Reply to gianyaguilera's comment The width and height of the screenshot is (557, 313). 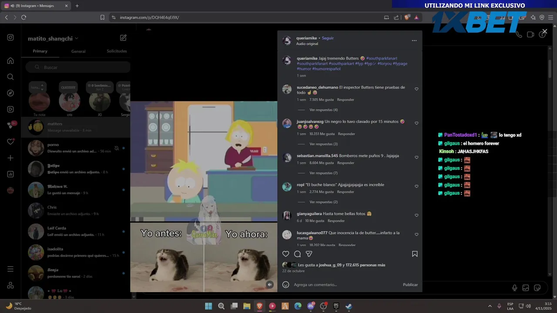(x=336, y=221)
